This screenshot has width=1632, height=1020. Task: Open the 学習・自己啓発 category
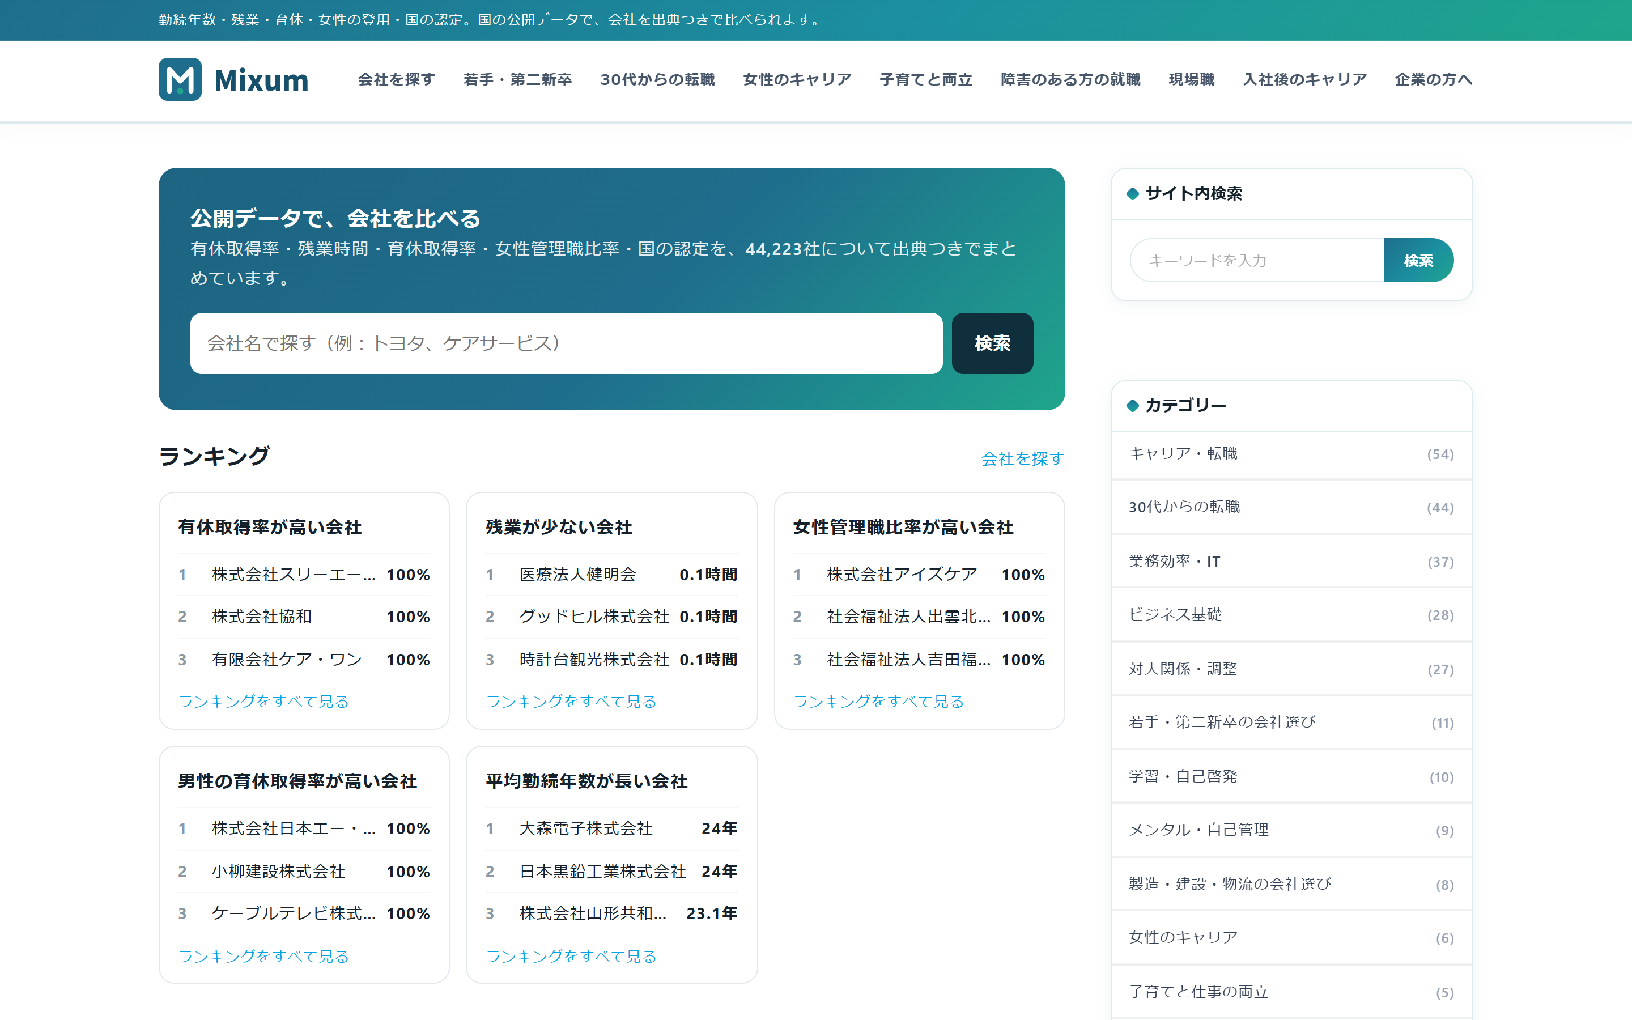tap(1291, 776)
